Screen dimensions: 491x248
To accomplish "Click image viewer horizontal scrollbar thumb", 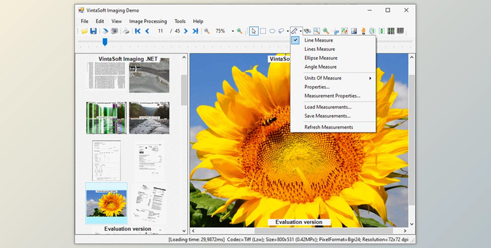I will point(323,231).
